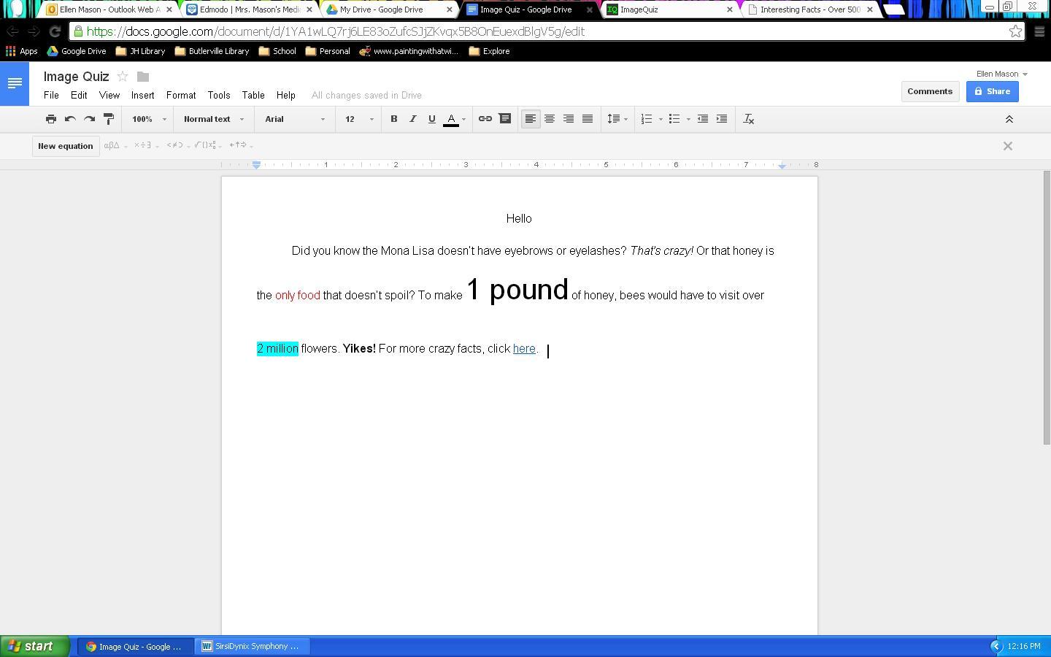Switch to the ImageQuiz browser tab
The image size is (1051, 657).
click(x=667, y=9)
